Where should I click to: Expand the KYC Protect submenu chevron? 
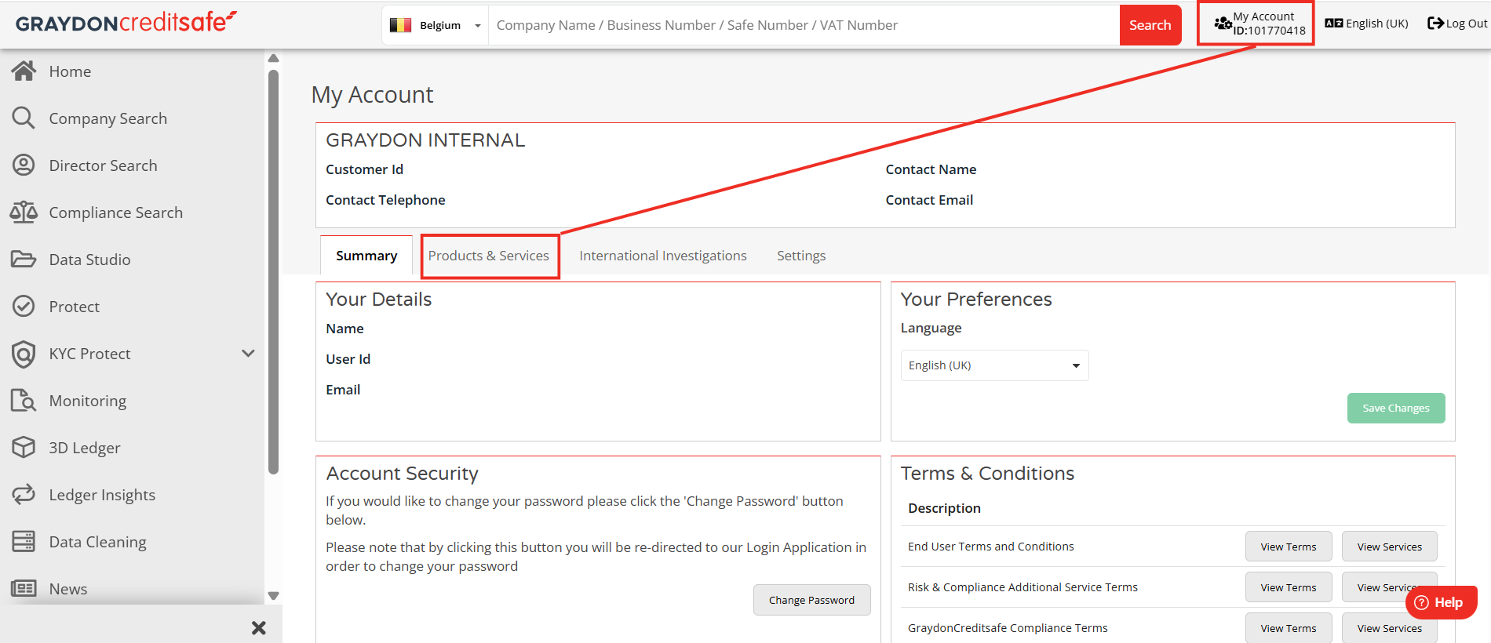click(248, 354)
